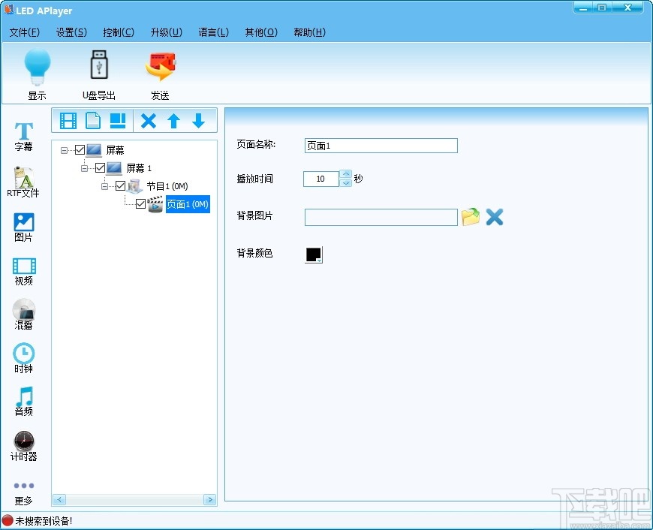The width and height of the screenshot is (653, 530).
Task: Browse for a background image file
Action: point(471,217)
